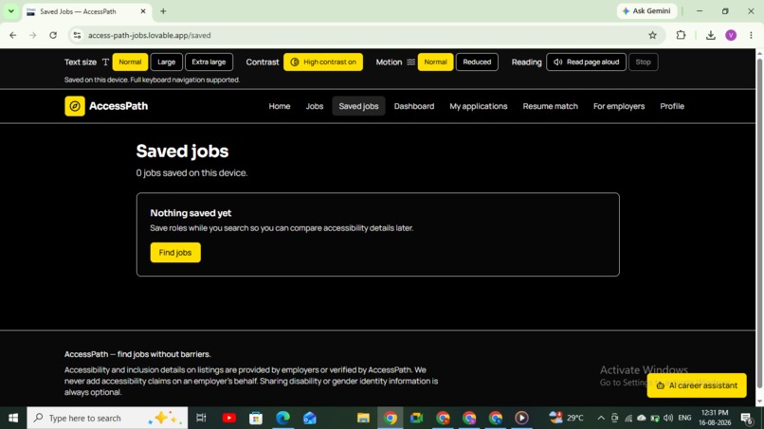Set motion to Normal
764x429 pixels.
click(435, 62)
